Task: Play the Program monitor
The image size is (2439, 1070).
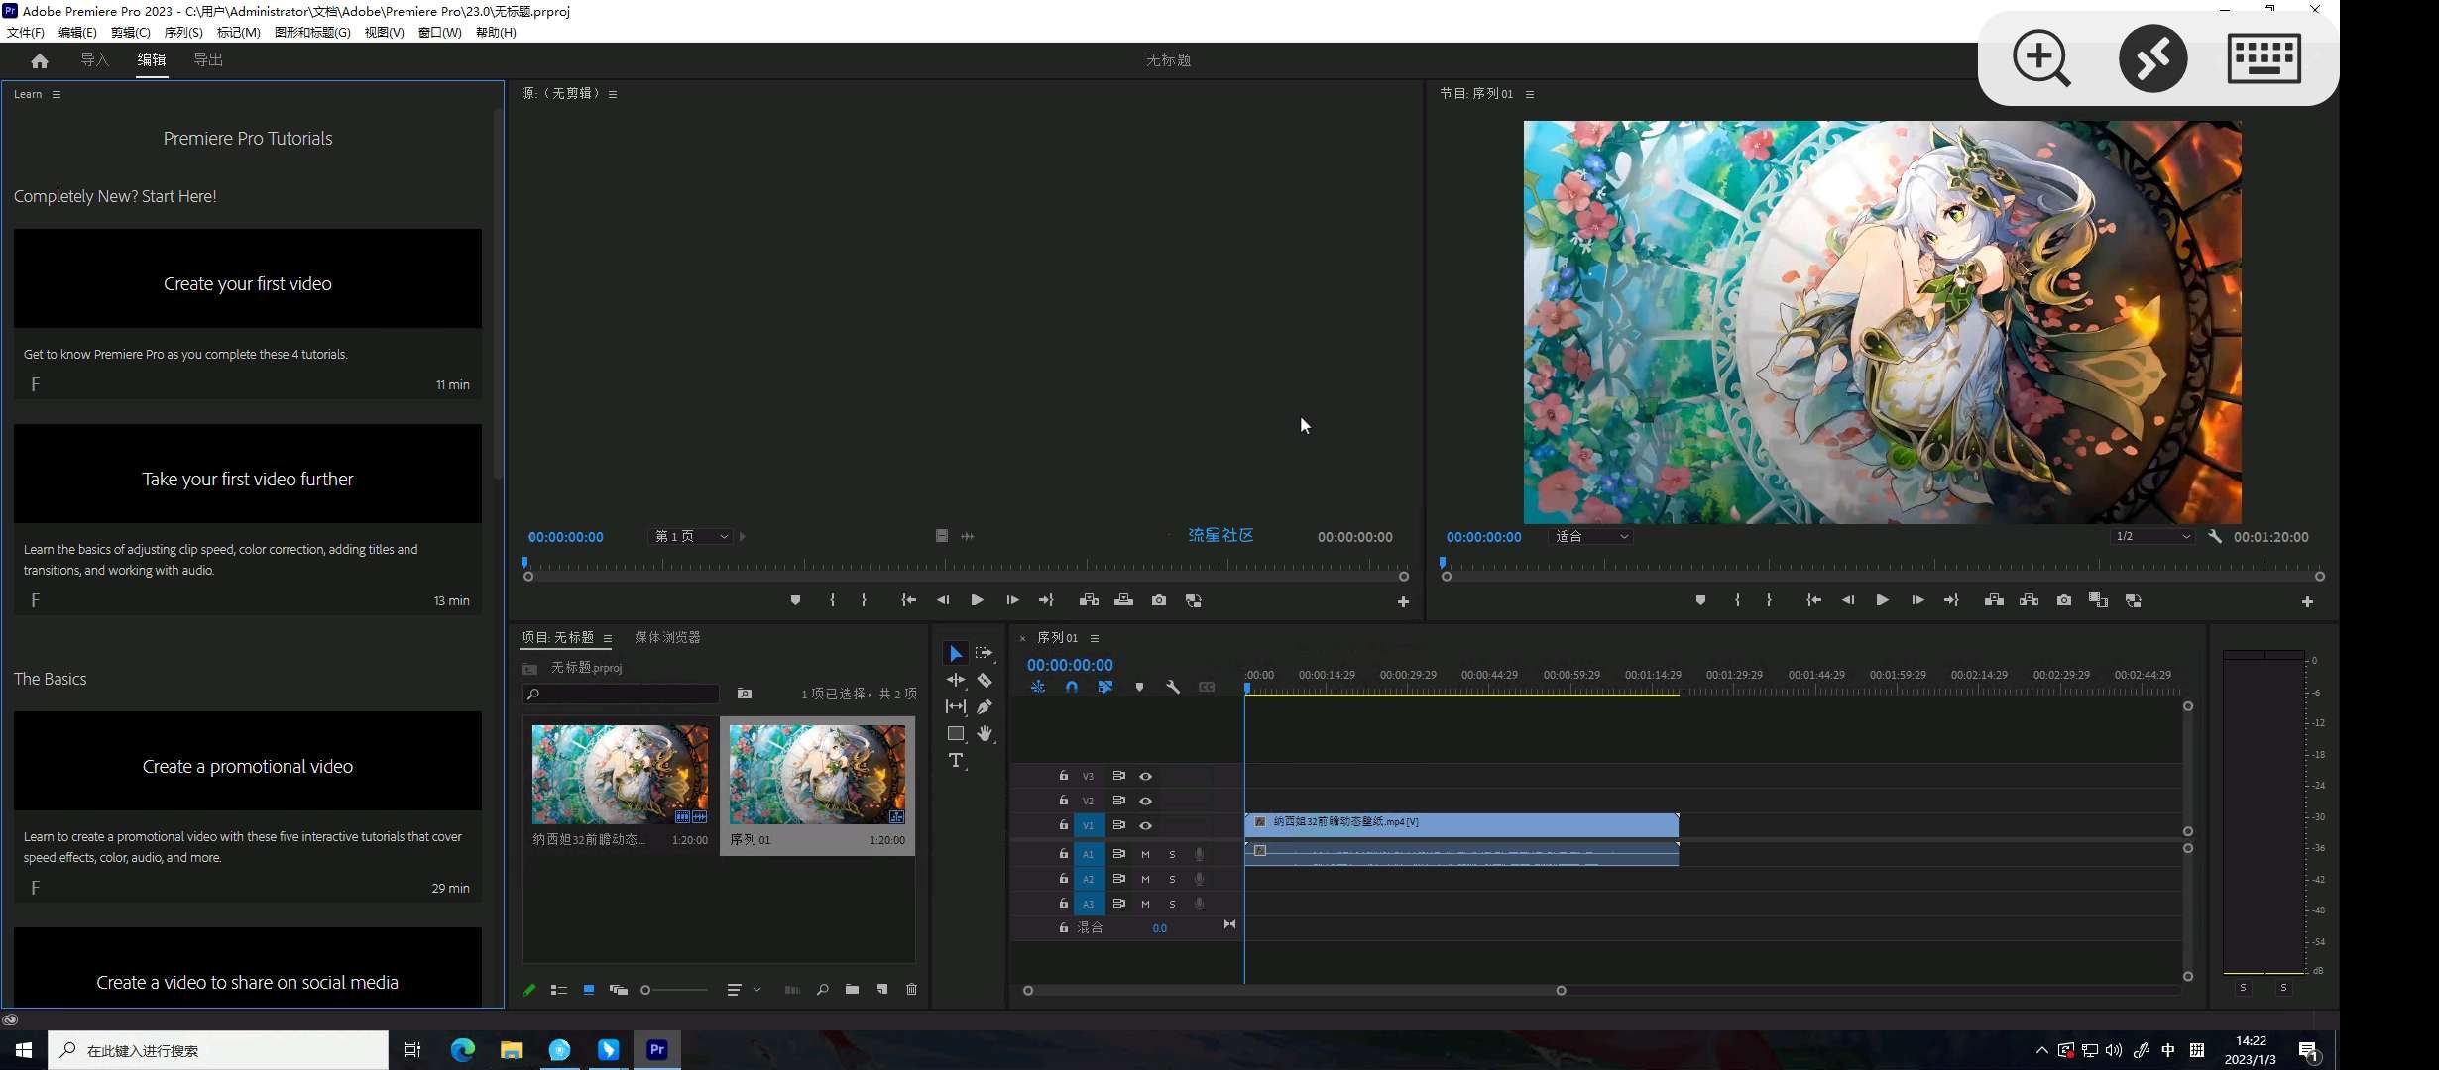Action: tap(1882, 600)
